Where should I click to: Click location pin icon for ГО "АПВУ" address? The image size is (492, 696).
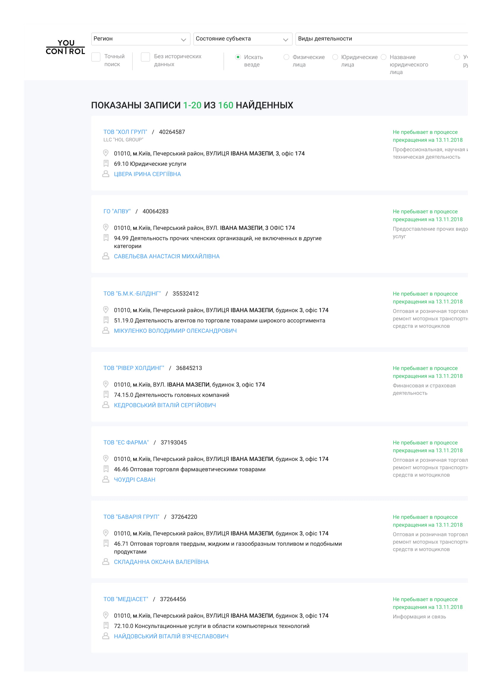[106, 227]
